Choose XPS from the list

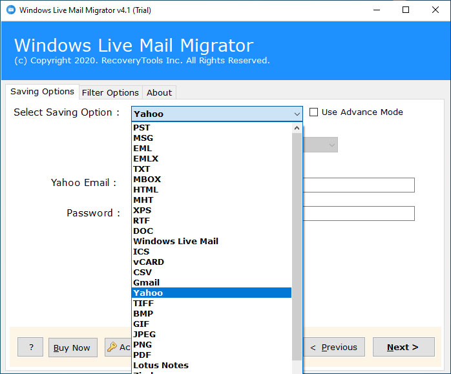[212, 211]
